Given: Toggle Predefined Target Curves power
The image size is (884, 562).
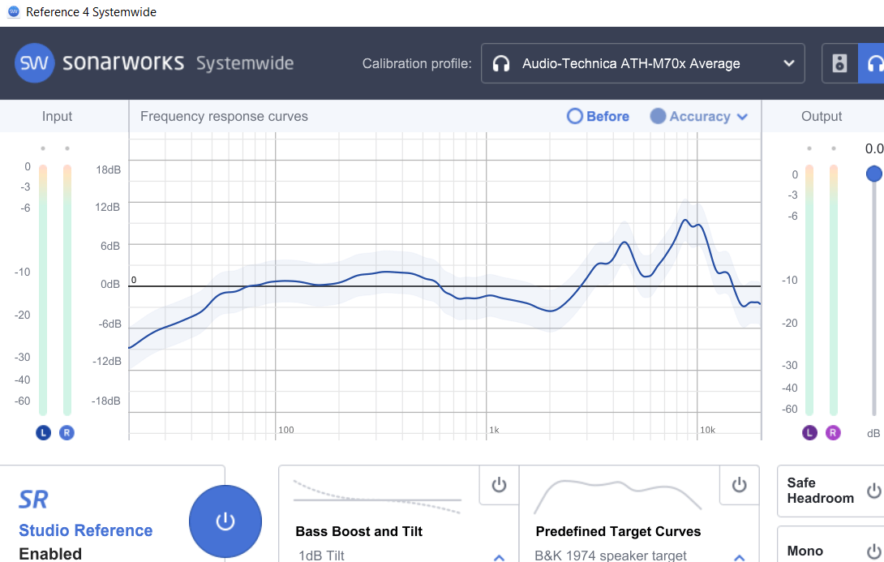Looking at the screenshot, I should tap(739, 485).
